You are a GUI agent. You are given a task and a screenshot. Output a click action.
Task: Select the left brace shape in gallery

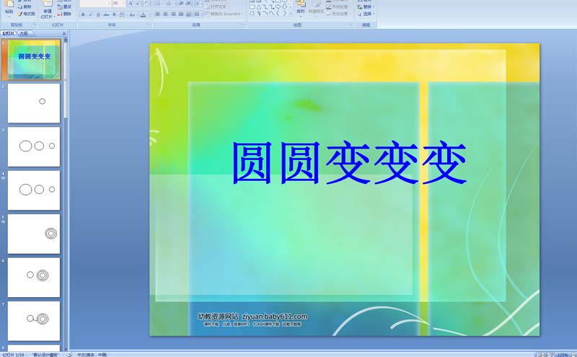pos(278,13)
